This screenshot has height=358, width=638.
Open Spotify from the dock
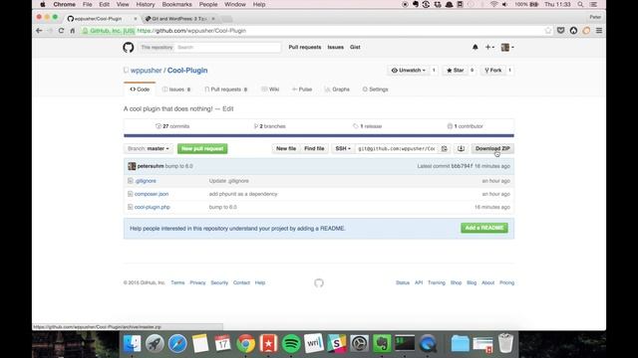291,343
